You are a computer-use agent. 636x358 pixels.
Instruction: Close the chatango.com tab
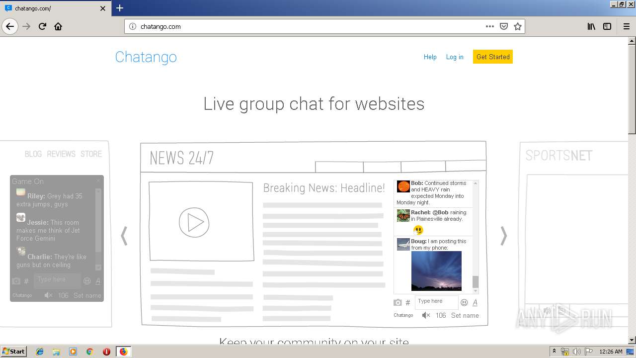click(103, 8)
